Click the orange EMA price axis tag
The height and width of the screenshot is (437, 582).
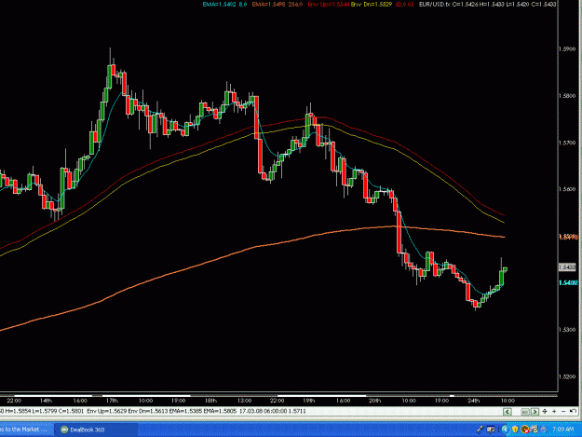click(568, 237)
